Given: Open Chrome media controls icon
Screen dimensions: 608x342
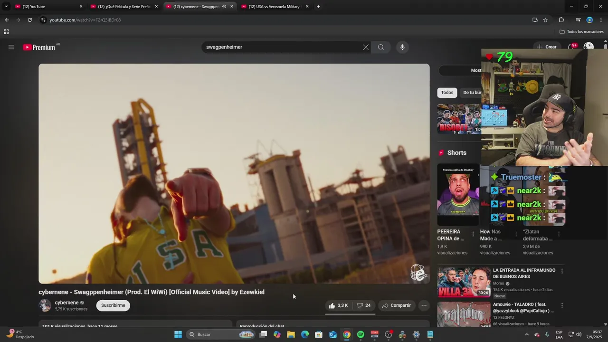Looking at the screenshot, I should (x=578, y=20).
